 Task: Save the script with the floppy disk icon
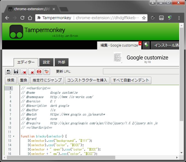click(16, 72)
